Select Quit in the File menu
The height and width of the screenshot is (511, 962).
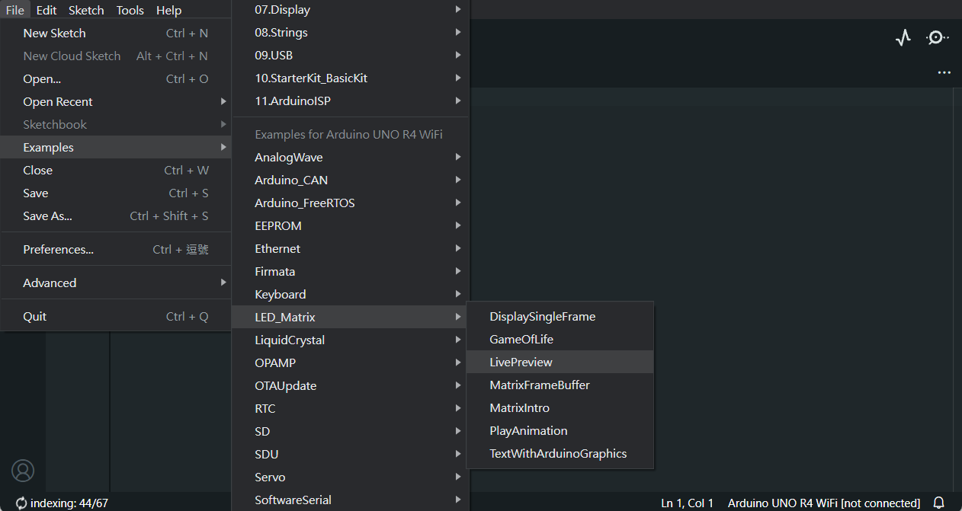116,317
